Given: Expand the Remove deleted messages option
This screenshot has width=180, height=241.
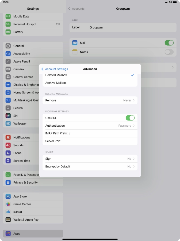Looking at the screenshot, I should (90, 100).
